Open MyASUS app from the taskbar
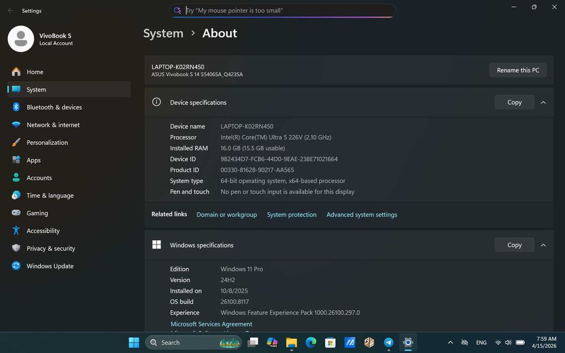The image size is (565, 353). click(x=350, y=342)
